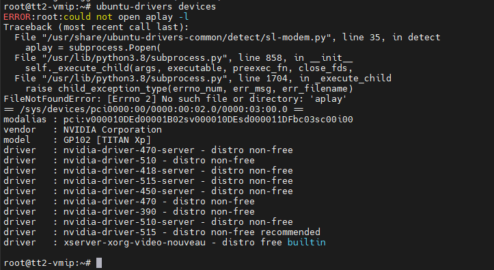Click 'nvidia-driver-450-server' driver entry
Viewport: 494px width, 270px height.
[x=148, y=191]
